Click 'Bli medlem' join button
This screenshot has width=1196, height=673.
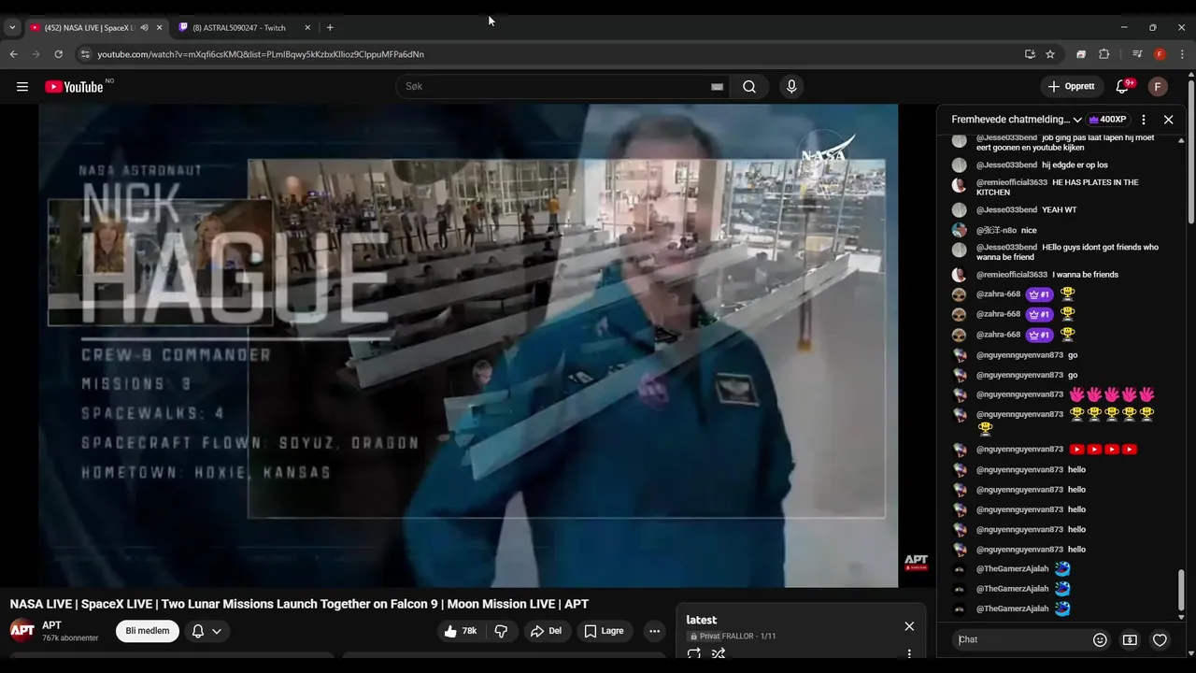148,631
